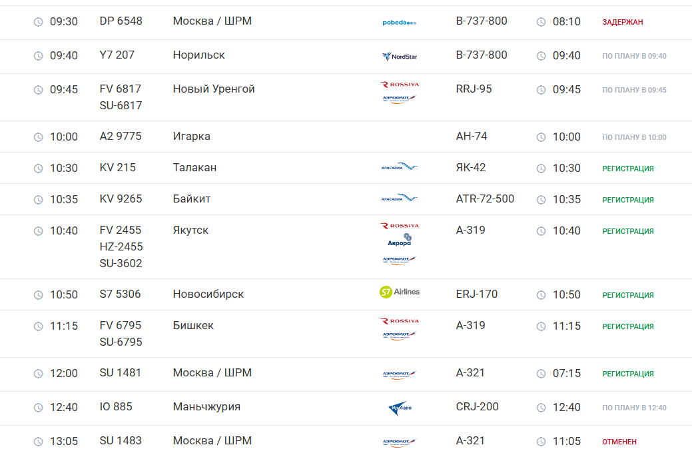This screenshot has width=692, height=457.
Task: Open flight DP 6548 details
Action: [121, 21]
